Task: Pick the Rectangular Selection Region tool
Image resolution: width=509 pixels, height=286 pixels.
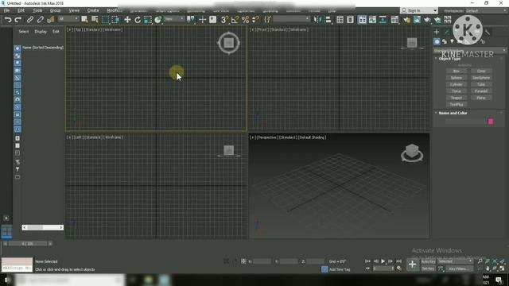Action: click(x=105, y=20)
